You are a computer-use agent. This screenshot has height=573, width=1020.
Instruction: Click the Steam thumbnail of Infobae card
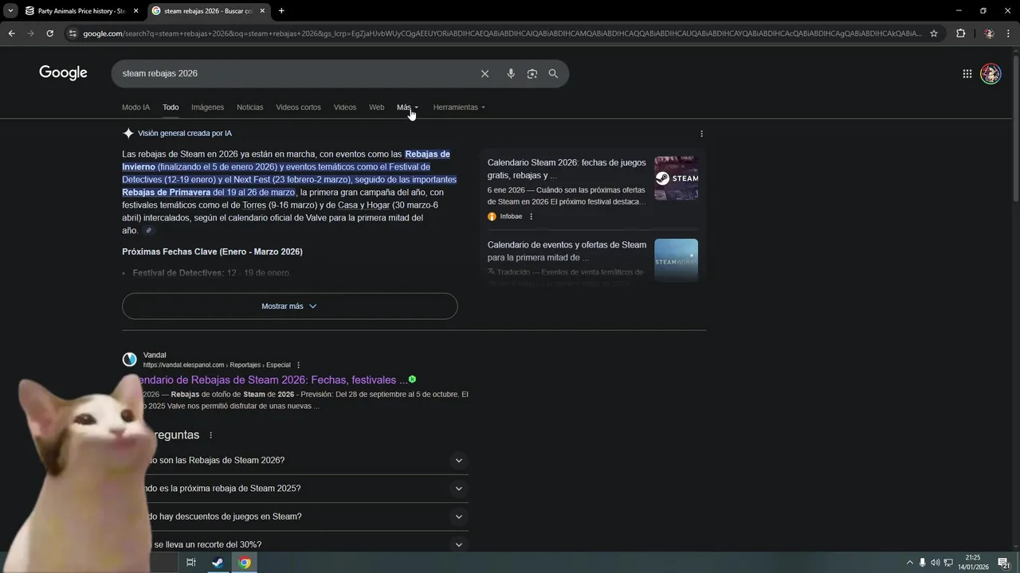[676, 177]
